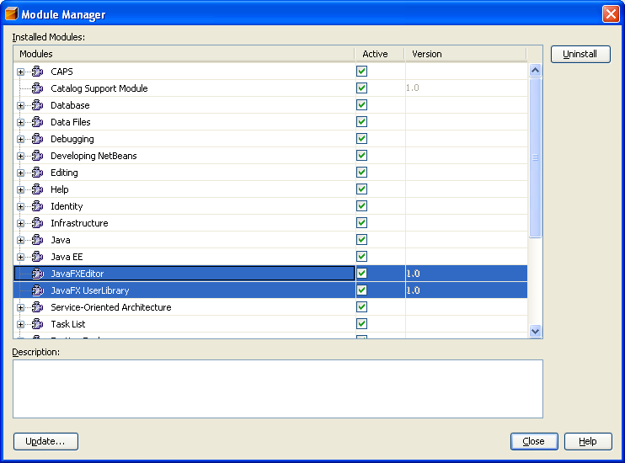Expand the Task List tree node
Viewport: 625px width, 463px height.
20,324
